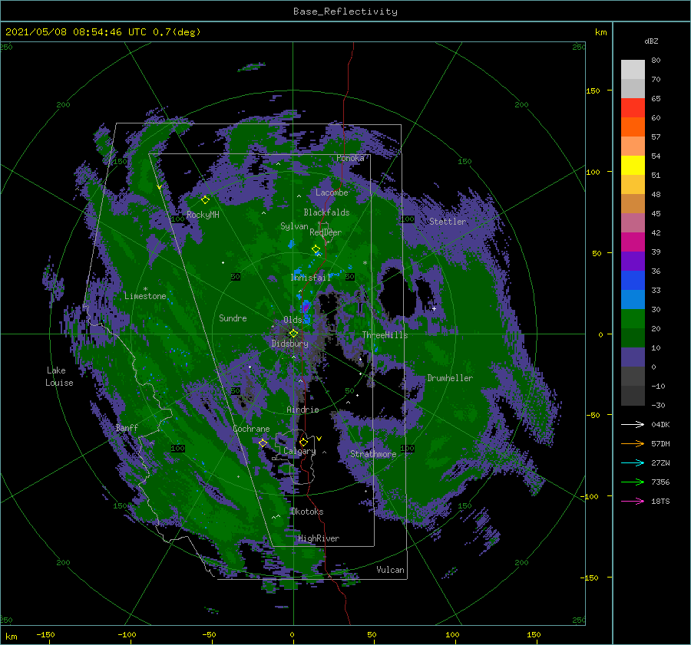Click the Strathmore city label
The height and width of the screenshot is (645, 691).
[373, 454]
